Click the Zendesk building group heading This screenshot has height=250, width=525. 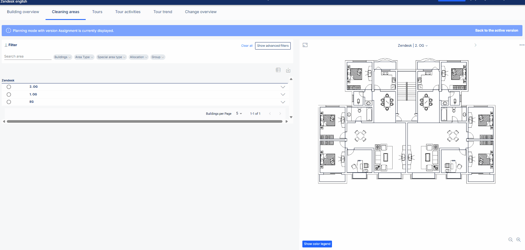(8, 80)
